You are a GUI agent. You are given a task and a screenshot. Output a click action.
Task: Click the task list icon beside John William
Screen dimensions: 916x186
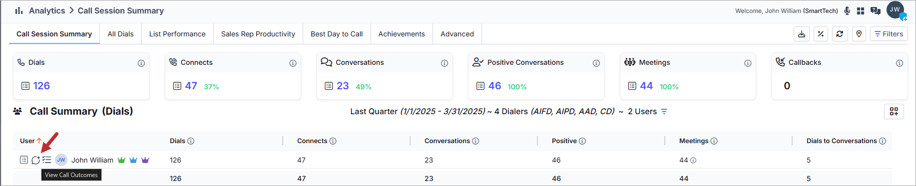click(x=46, y=160)
